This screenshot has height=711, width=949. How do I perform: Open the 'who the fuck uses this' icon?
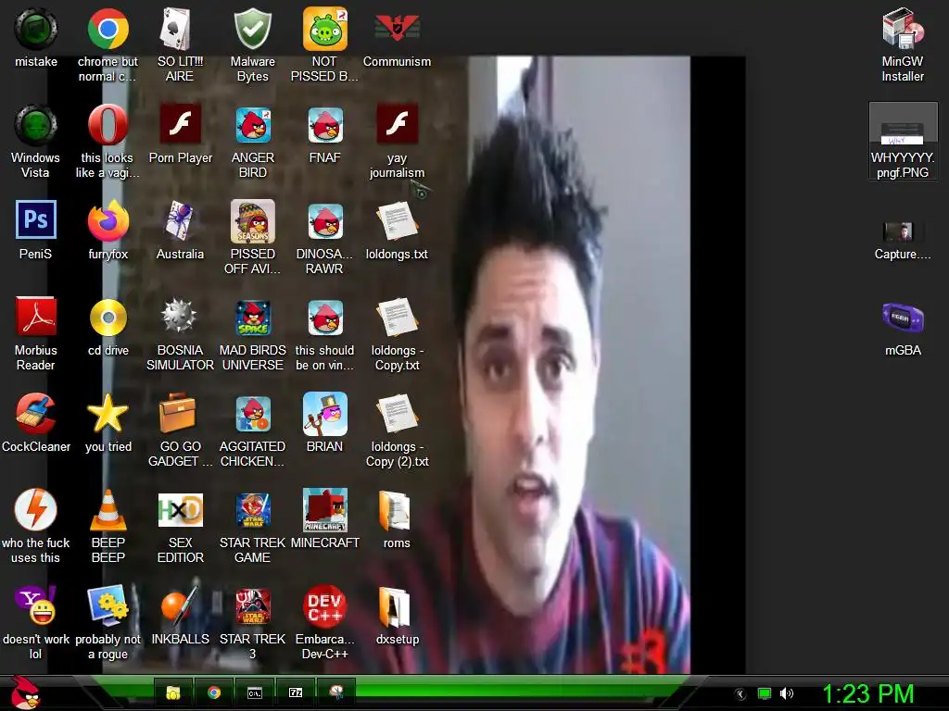(x=36, y=510)
